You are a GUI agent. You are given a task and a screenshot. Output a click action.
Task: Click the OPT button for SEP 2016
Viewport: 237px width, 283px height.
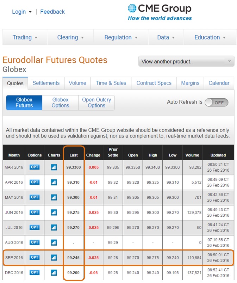[x=35, y=257]
